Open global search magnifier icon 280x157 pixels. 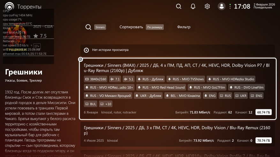[x=178, y=6]
